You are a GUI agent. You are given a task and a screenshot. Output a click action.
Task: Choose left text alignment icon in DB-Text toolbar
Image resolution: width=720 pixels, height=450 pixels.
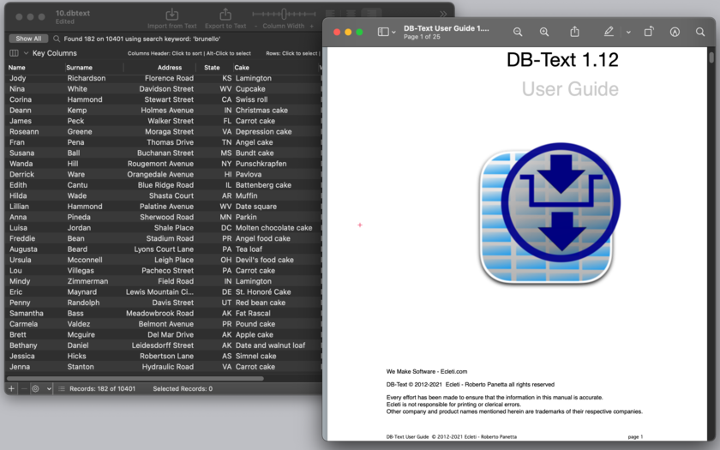(330, 14)
